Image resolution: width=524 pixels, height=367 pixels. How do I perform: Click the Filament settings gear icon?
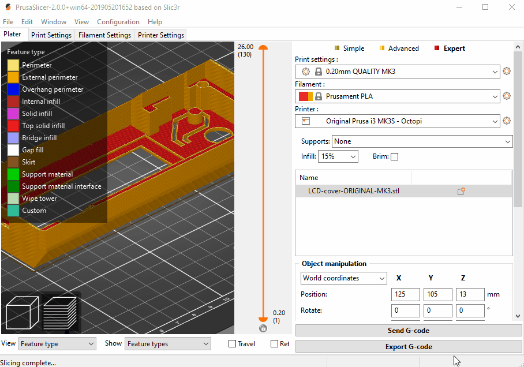click(x=507, y=96)
